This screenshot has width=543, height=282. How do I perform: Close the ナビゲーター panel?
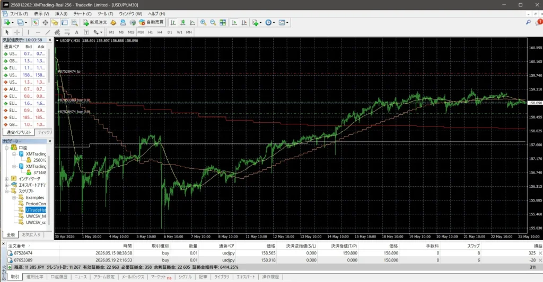coord(50,141)
